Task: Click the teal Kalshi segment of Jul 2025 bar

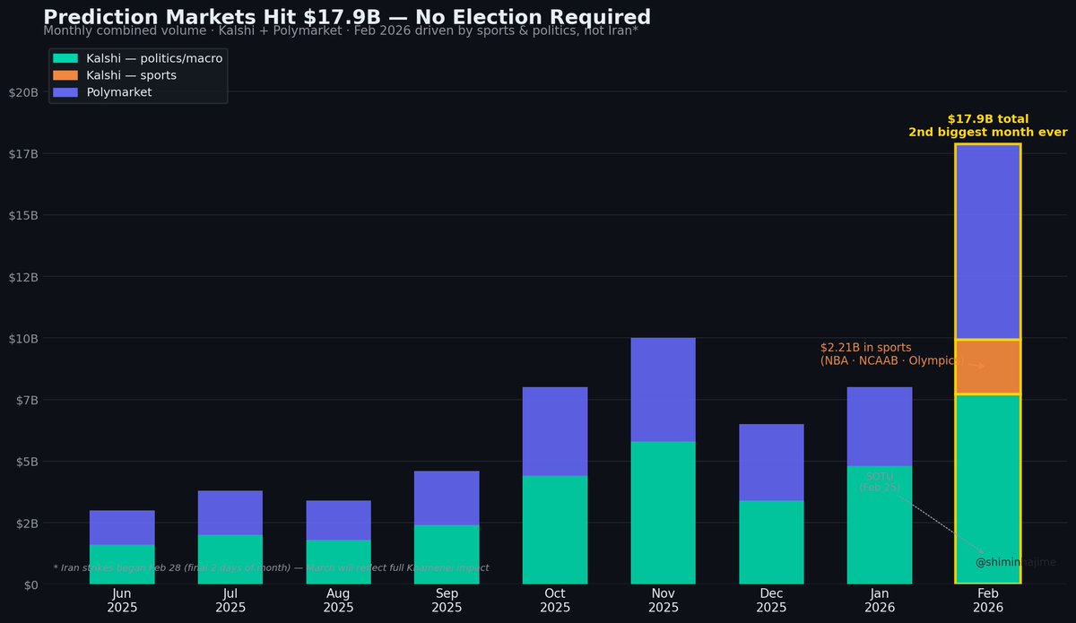Action: pyautogui.click(x=230, y=559)
